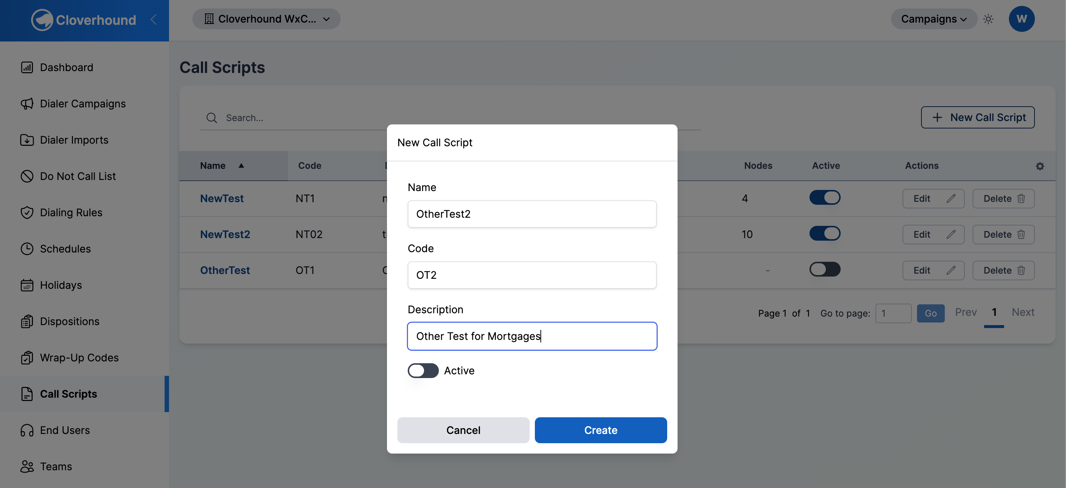The height and width of the screenshot is (488, 1066).
Task: Click the building icon in the organization selector
Action: [x=209, y=19]
